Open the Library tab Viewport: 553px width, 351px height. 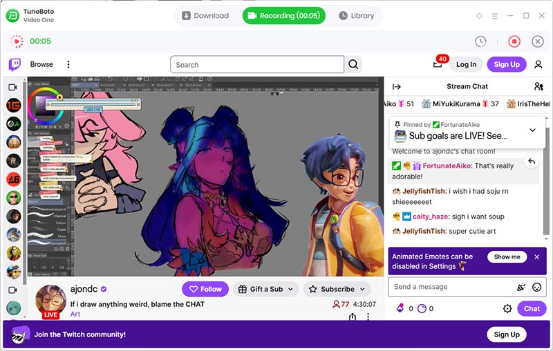click(x=357, y=16)
